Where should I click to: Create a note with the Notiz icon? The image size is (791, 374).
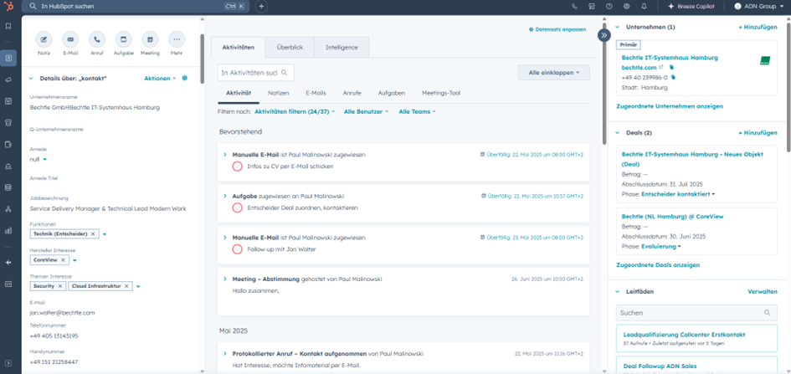pyautogui.click(x=44, y=39)
